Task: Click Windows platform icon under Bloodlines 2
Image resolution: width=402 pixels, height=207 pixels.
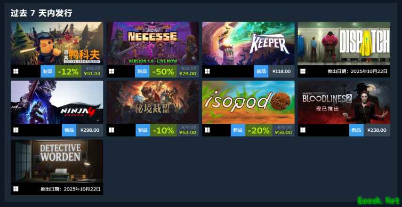Action: (303, 130)
